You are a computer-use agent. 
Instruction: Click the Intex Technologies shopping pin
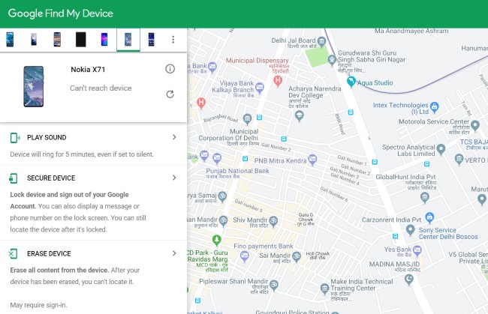coord(435,107)
